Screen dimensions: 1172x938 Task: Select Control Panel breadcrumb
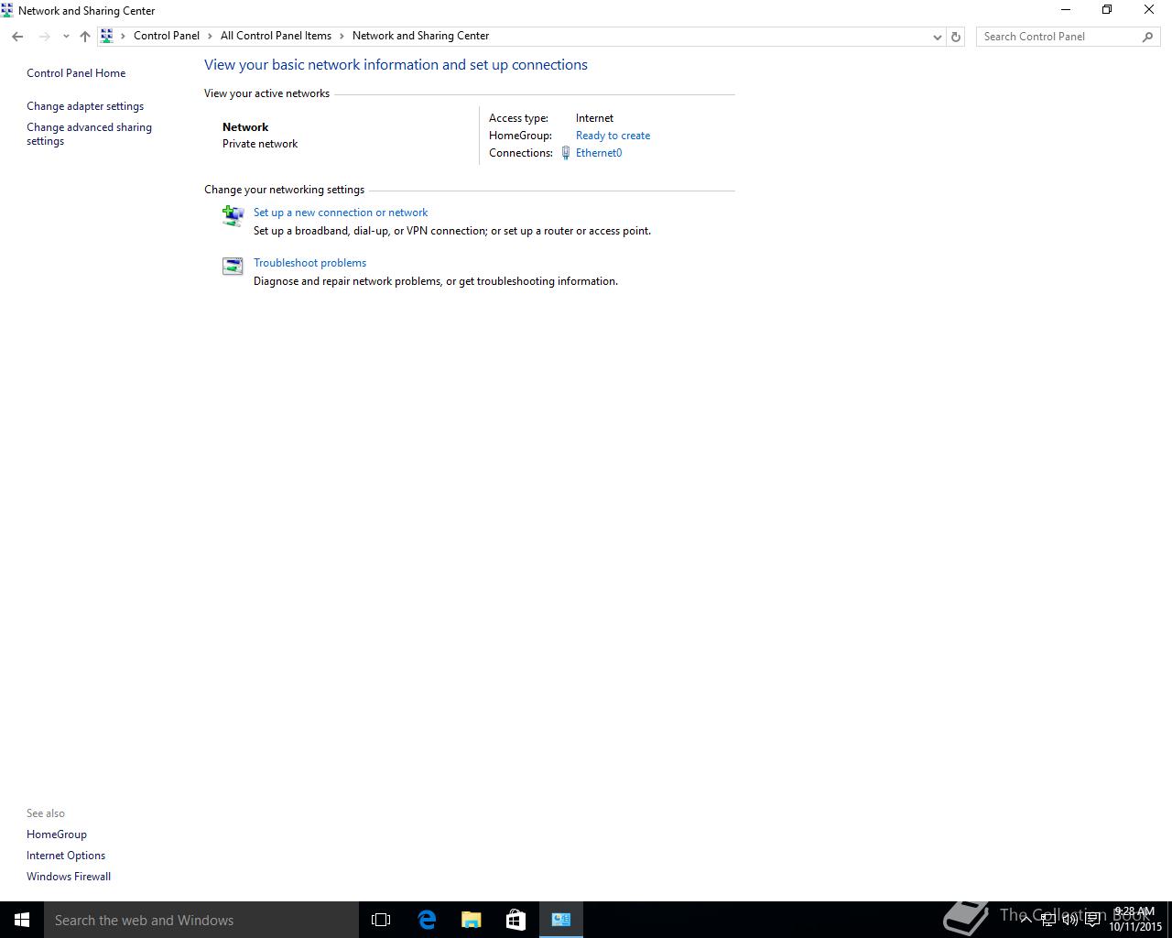167,36
